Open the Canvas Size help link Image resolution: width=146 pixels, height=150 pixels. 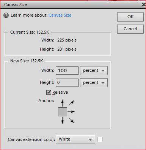60,15
